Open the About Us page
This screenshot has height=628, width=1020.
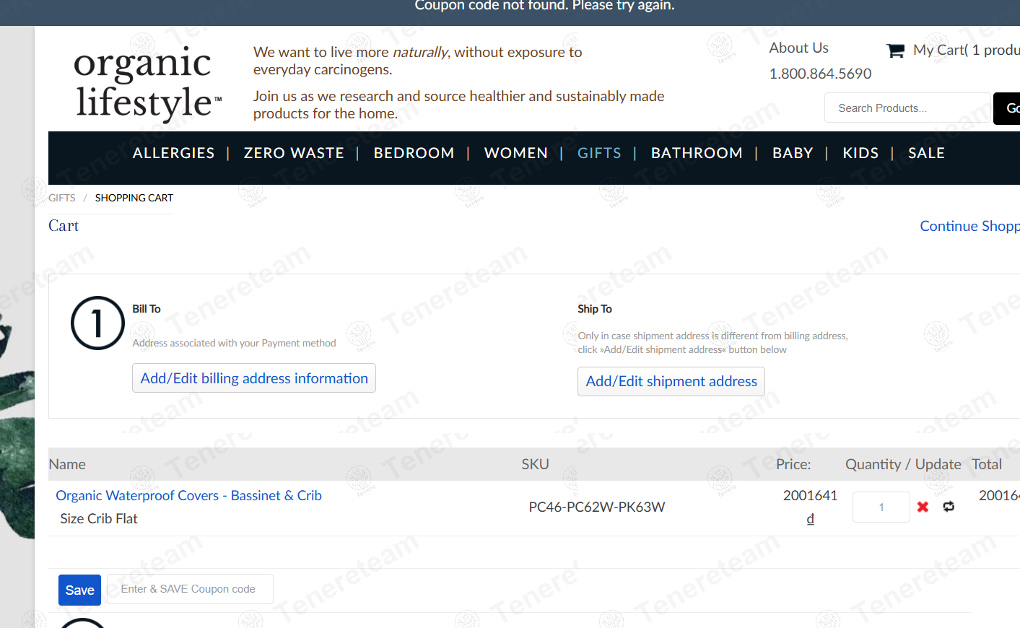798,48
